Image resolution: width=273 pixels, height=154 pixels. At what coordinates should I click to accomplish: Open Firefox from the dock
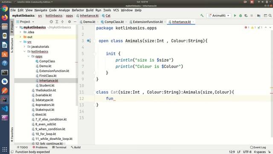[5, 18]
